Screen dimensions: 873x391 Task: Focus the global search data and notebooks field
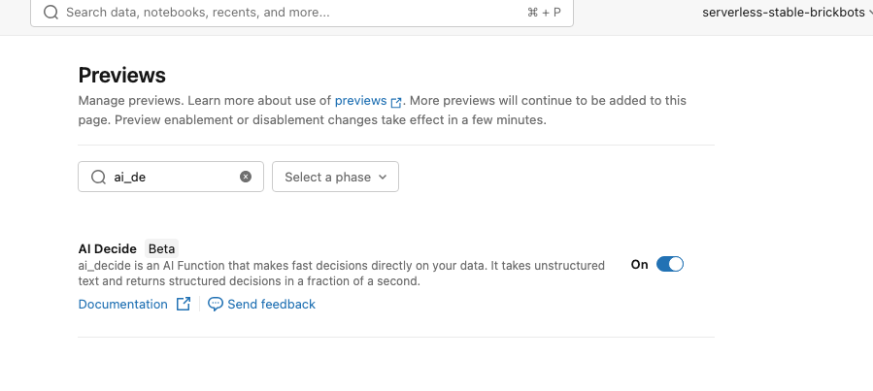[x=302, y=13]
